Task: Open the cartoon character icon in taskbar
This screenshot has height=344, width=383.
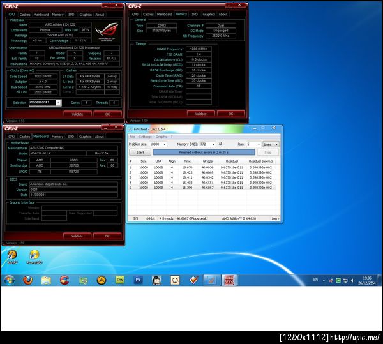Action: [156, 280]
